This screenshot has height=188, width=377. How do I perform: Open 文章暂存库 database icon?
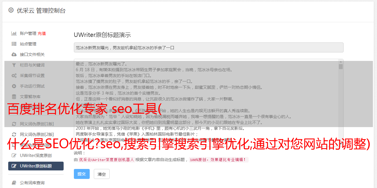(x=14, y=97)
